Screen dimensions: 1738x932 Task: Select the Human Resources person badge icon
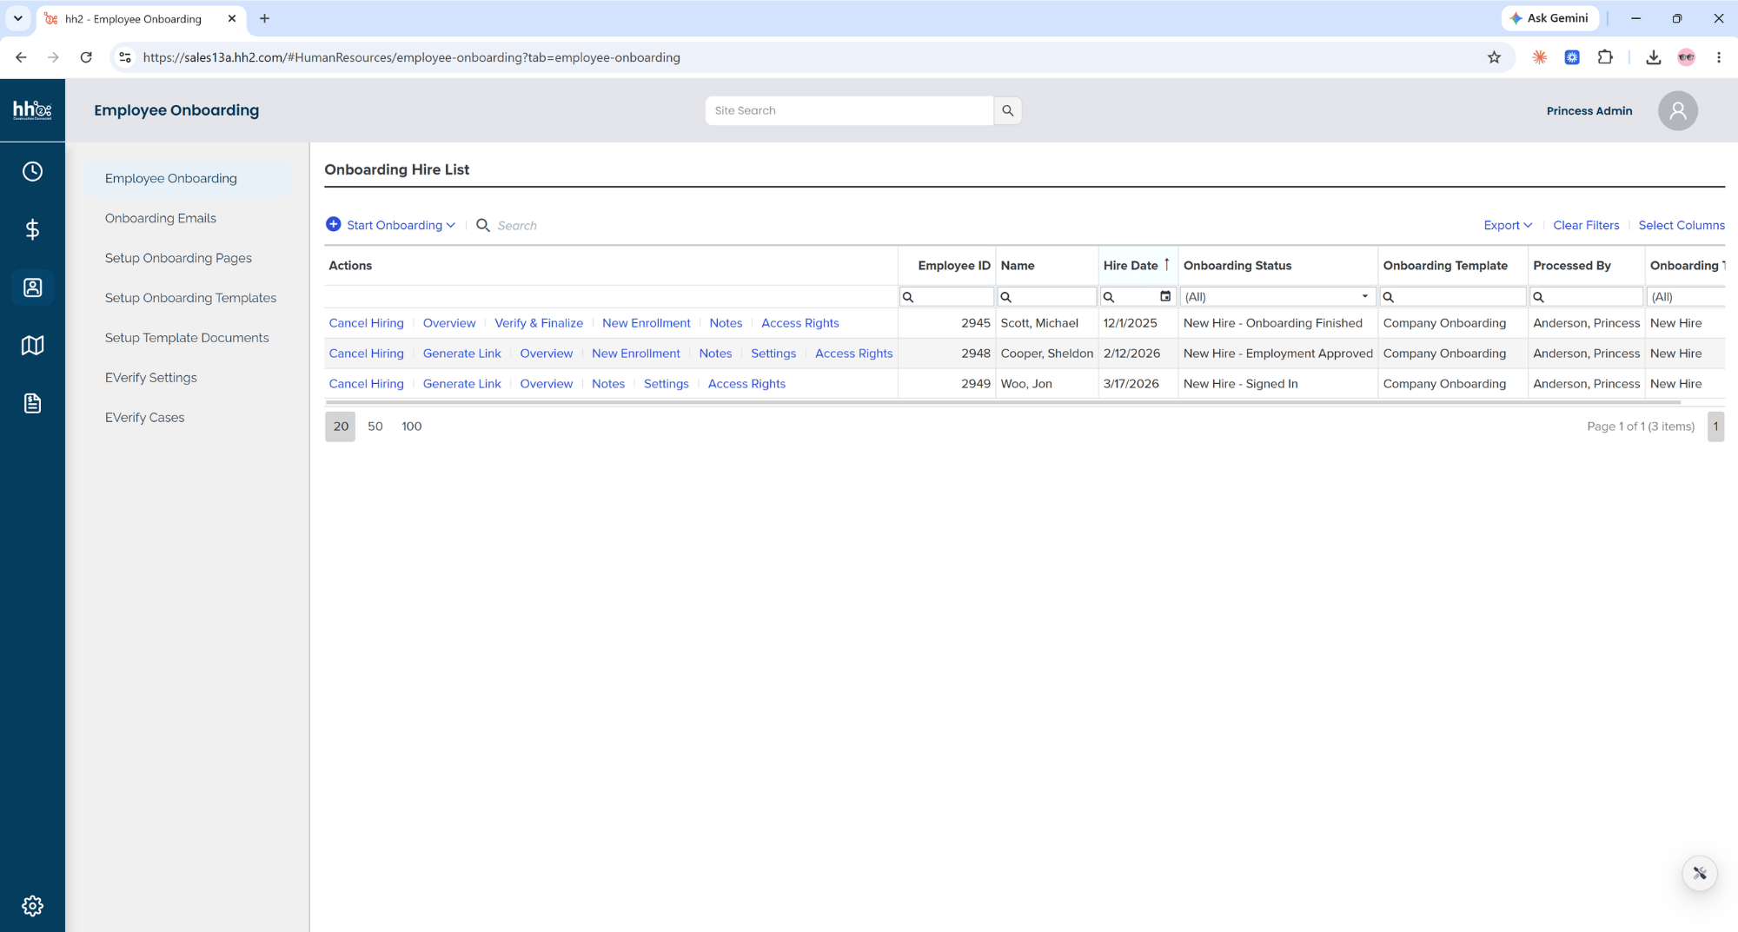click(32, 288)
